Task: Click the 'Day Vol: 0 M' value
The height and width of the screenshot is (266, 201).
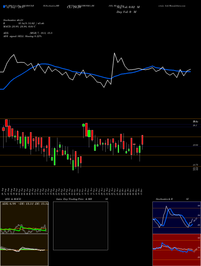Action: (126, 12)
